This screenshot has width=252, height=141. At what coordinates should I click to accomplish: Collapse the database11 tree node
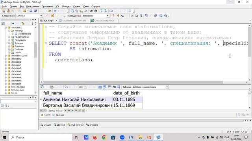(6, 27)
